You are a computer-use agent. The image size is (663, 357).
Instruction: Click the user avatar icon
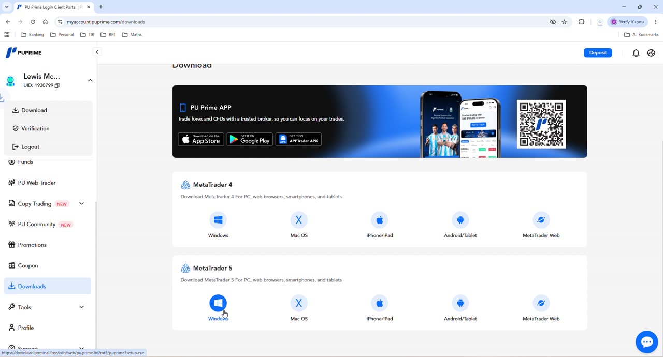pos(10,81)
